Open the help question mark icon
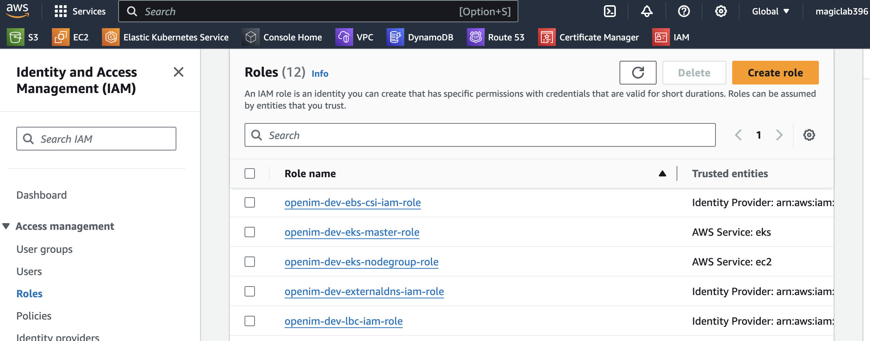This screenshot has height=341, width=870. (x=684, y=11)
